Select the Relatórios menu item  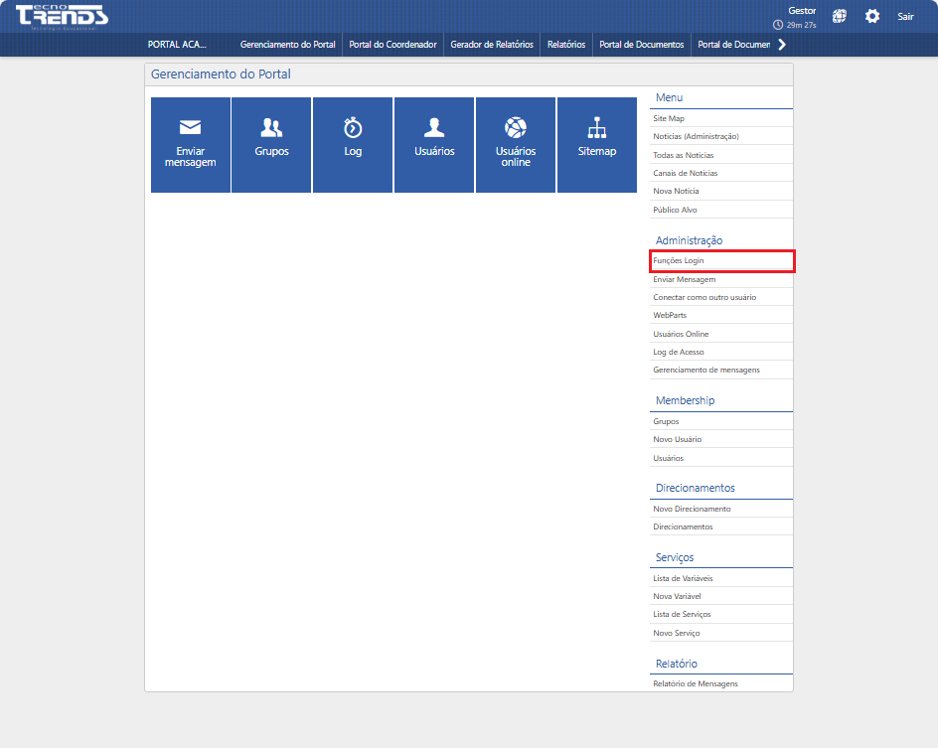(566, 44)
